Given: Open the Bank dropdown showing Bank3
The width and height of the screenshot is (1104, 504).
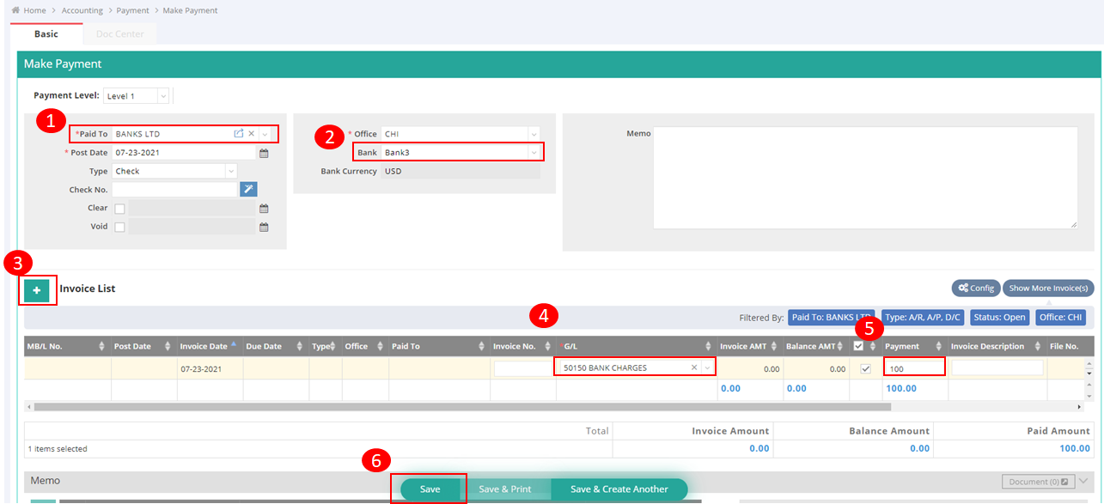Looking at the screenshot, I should coord(534,153).
